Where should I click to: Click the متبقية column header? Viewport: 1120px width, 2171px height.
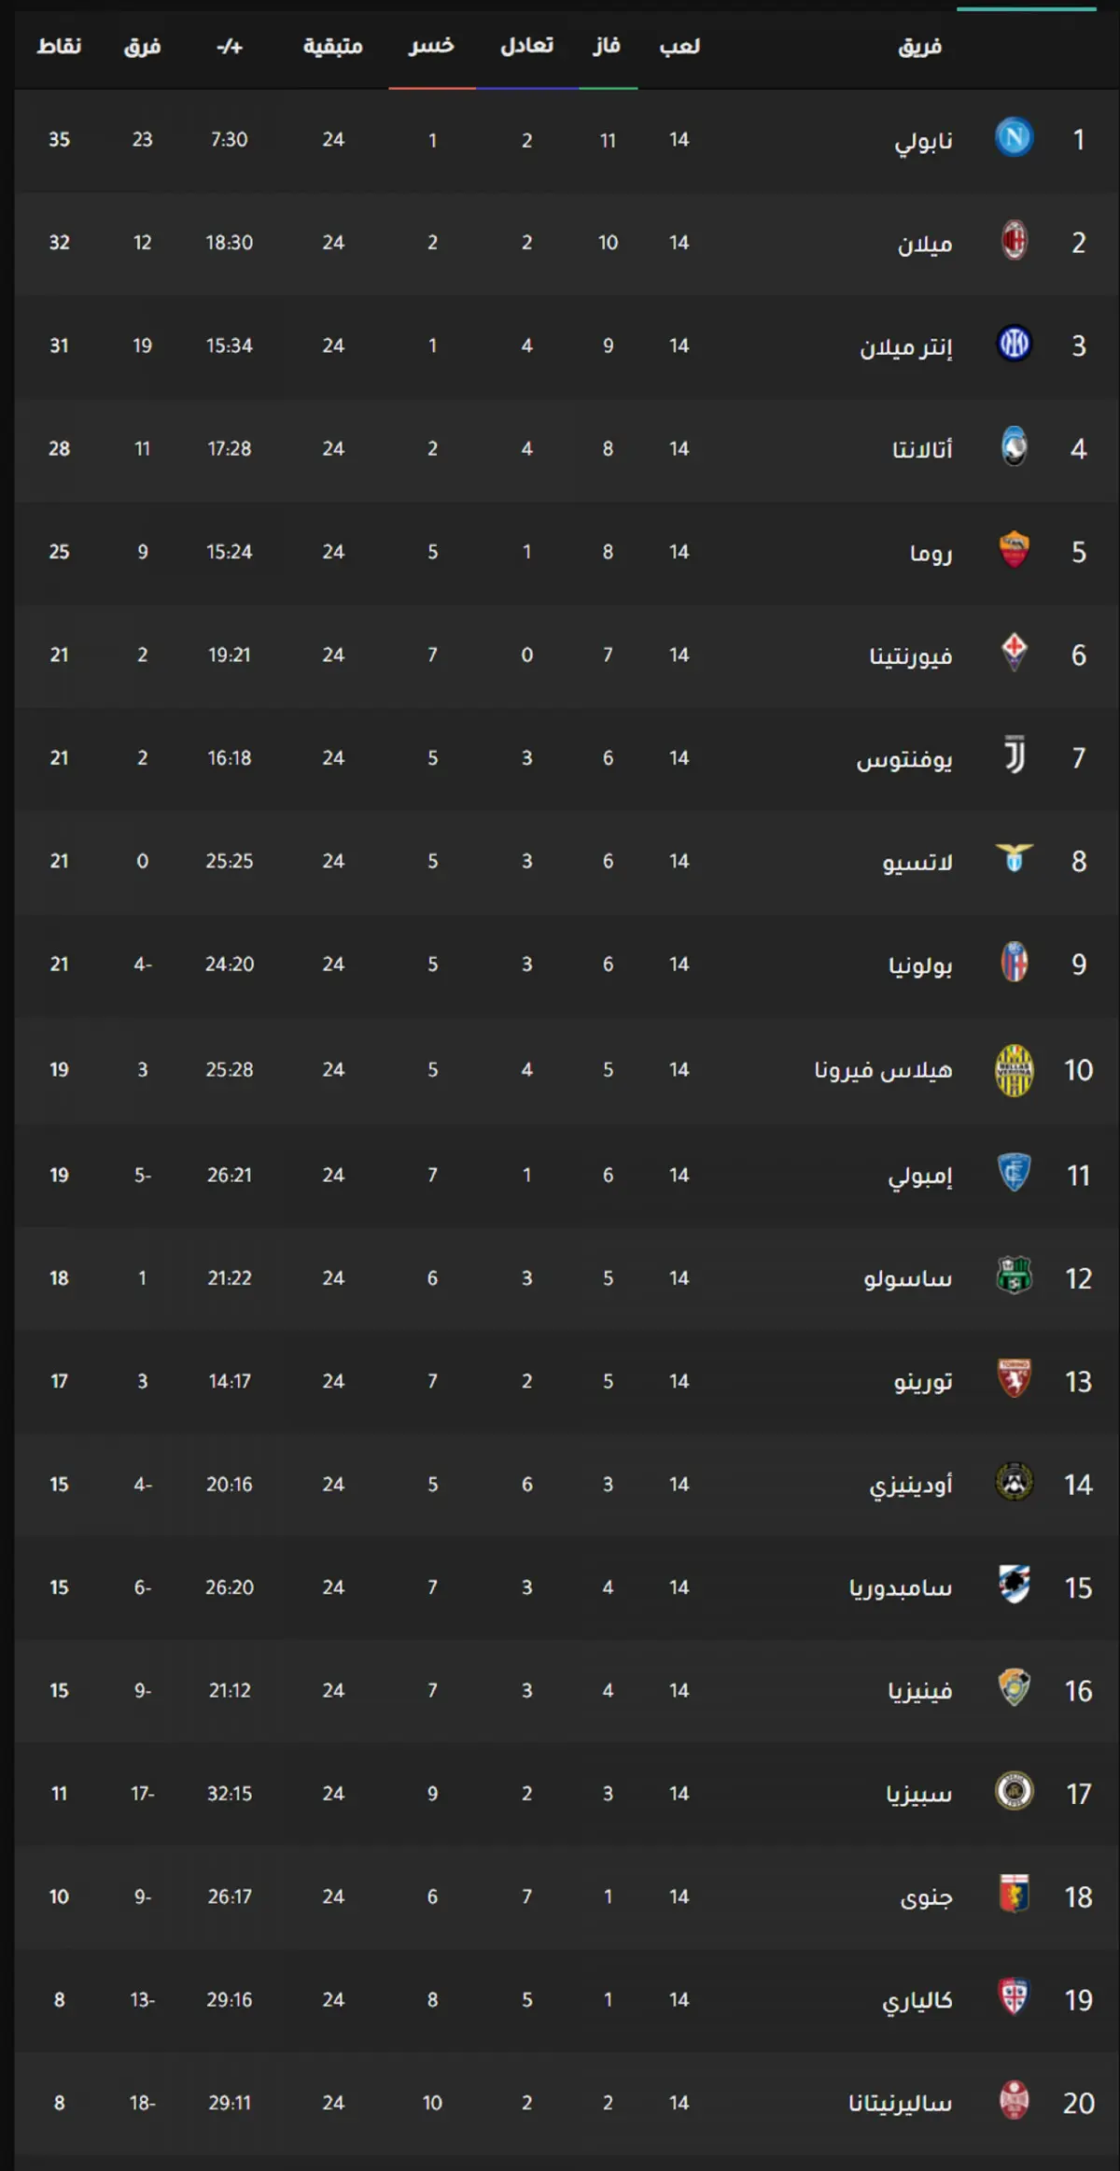[332, 46]
